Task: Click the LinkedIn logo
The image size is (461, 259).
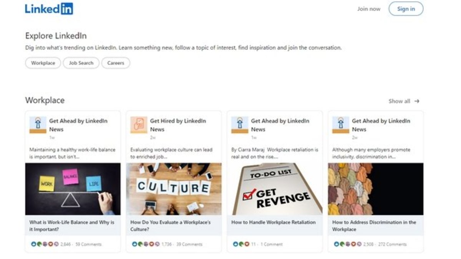Action: [48, 9]
